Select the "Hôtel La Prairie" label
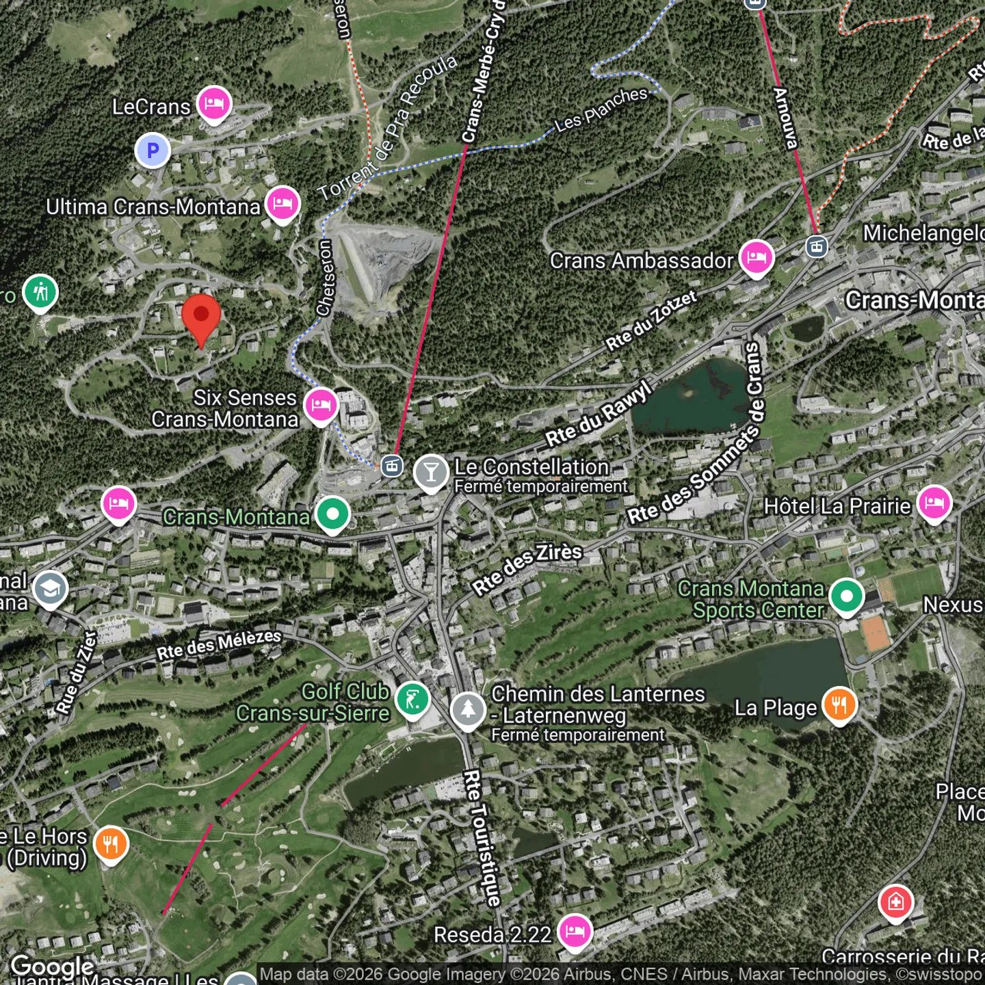 click(x=837, y=506)
